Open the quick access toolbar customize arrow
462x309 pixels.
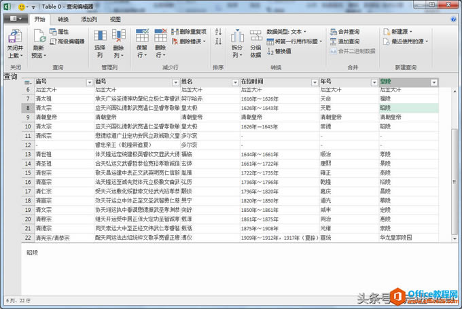click(33, 7)
